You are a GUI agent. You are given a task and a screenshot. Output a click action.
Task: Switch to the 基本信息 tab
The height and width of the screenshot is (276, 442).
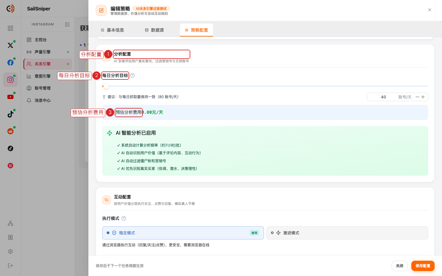112,30
